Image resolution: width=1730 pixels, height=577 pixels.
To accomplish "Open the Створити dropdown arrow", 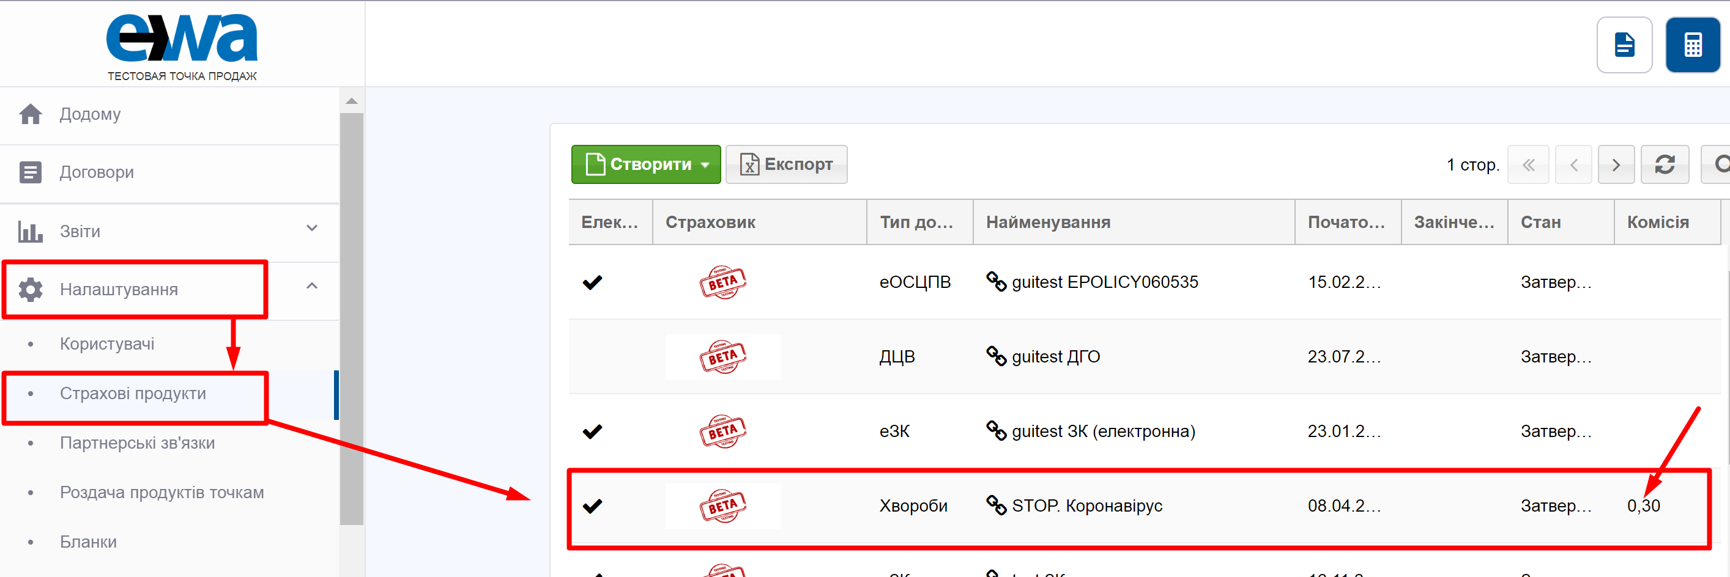I will [x=705, y=165].
